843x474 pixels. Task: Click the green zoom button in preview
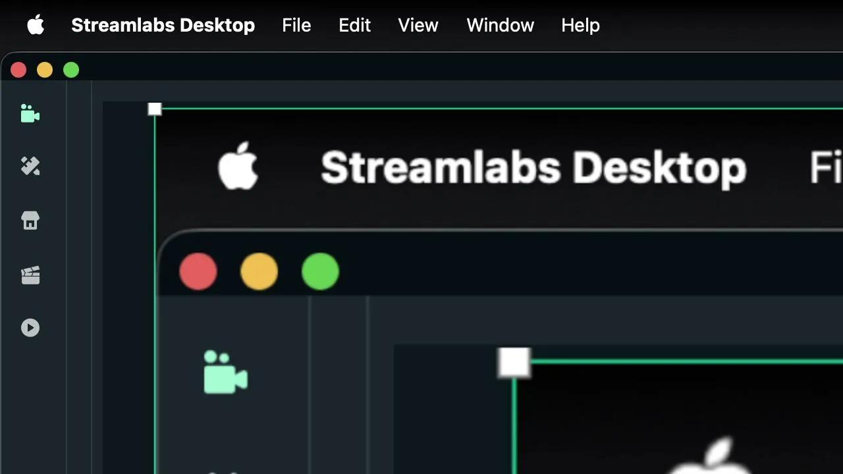tap(320, 271)
